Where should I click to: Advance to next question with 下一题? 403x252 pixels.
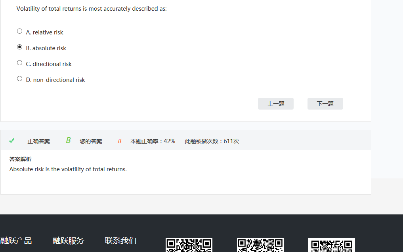(325, 104)
